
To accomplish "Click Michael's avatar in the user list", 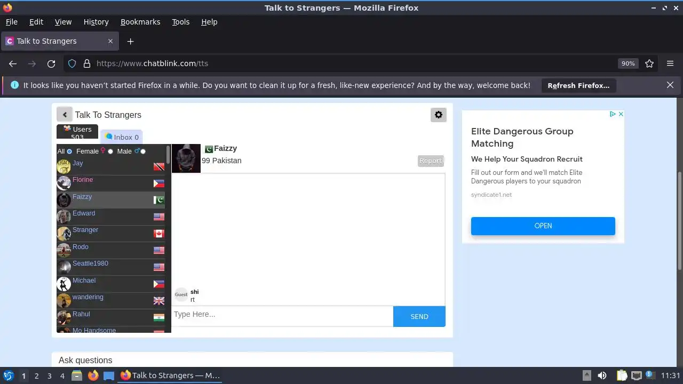I will pos(64,284).
